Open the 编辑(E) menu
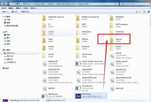The width and height of the screenshot is (151, 102). point(11,8)
